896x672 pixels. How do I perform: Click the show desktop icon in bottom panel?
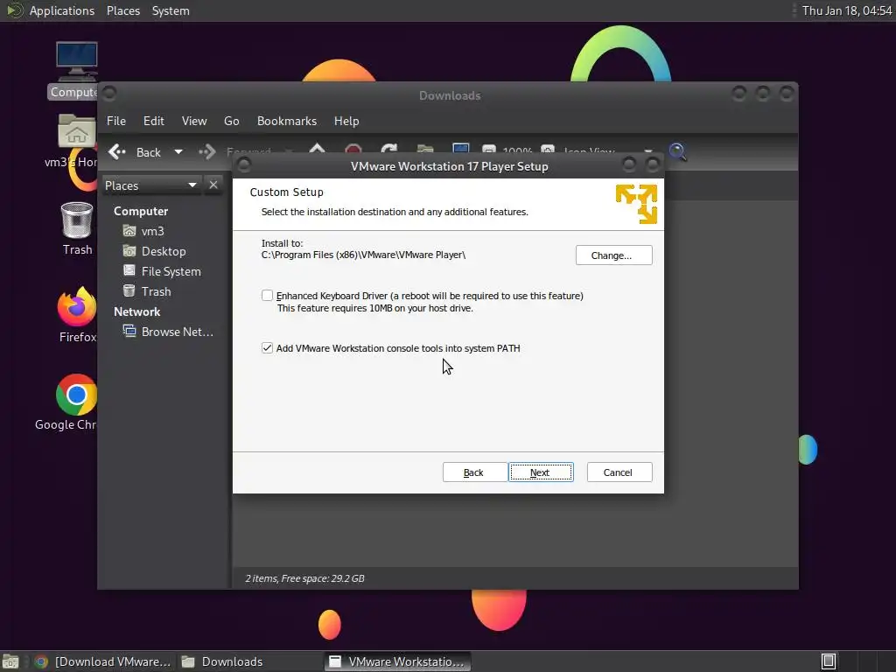tap(10, 661)
